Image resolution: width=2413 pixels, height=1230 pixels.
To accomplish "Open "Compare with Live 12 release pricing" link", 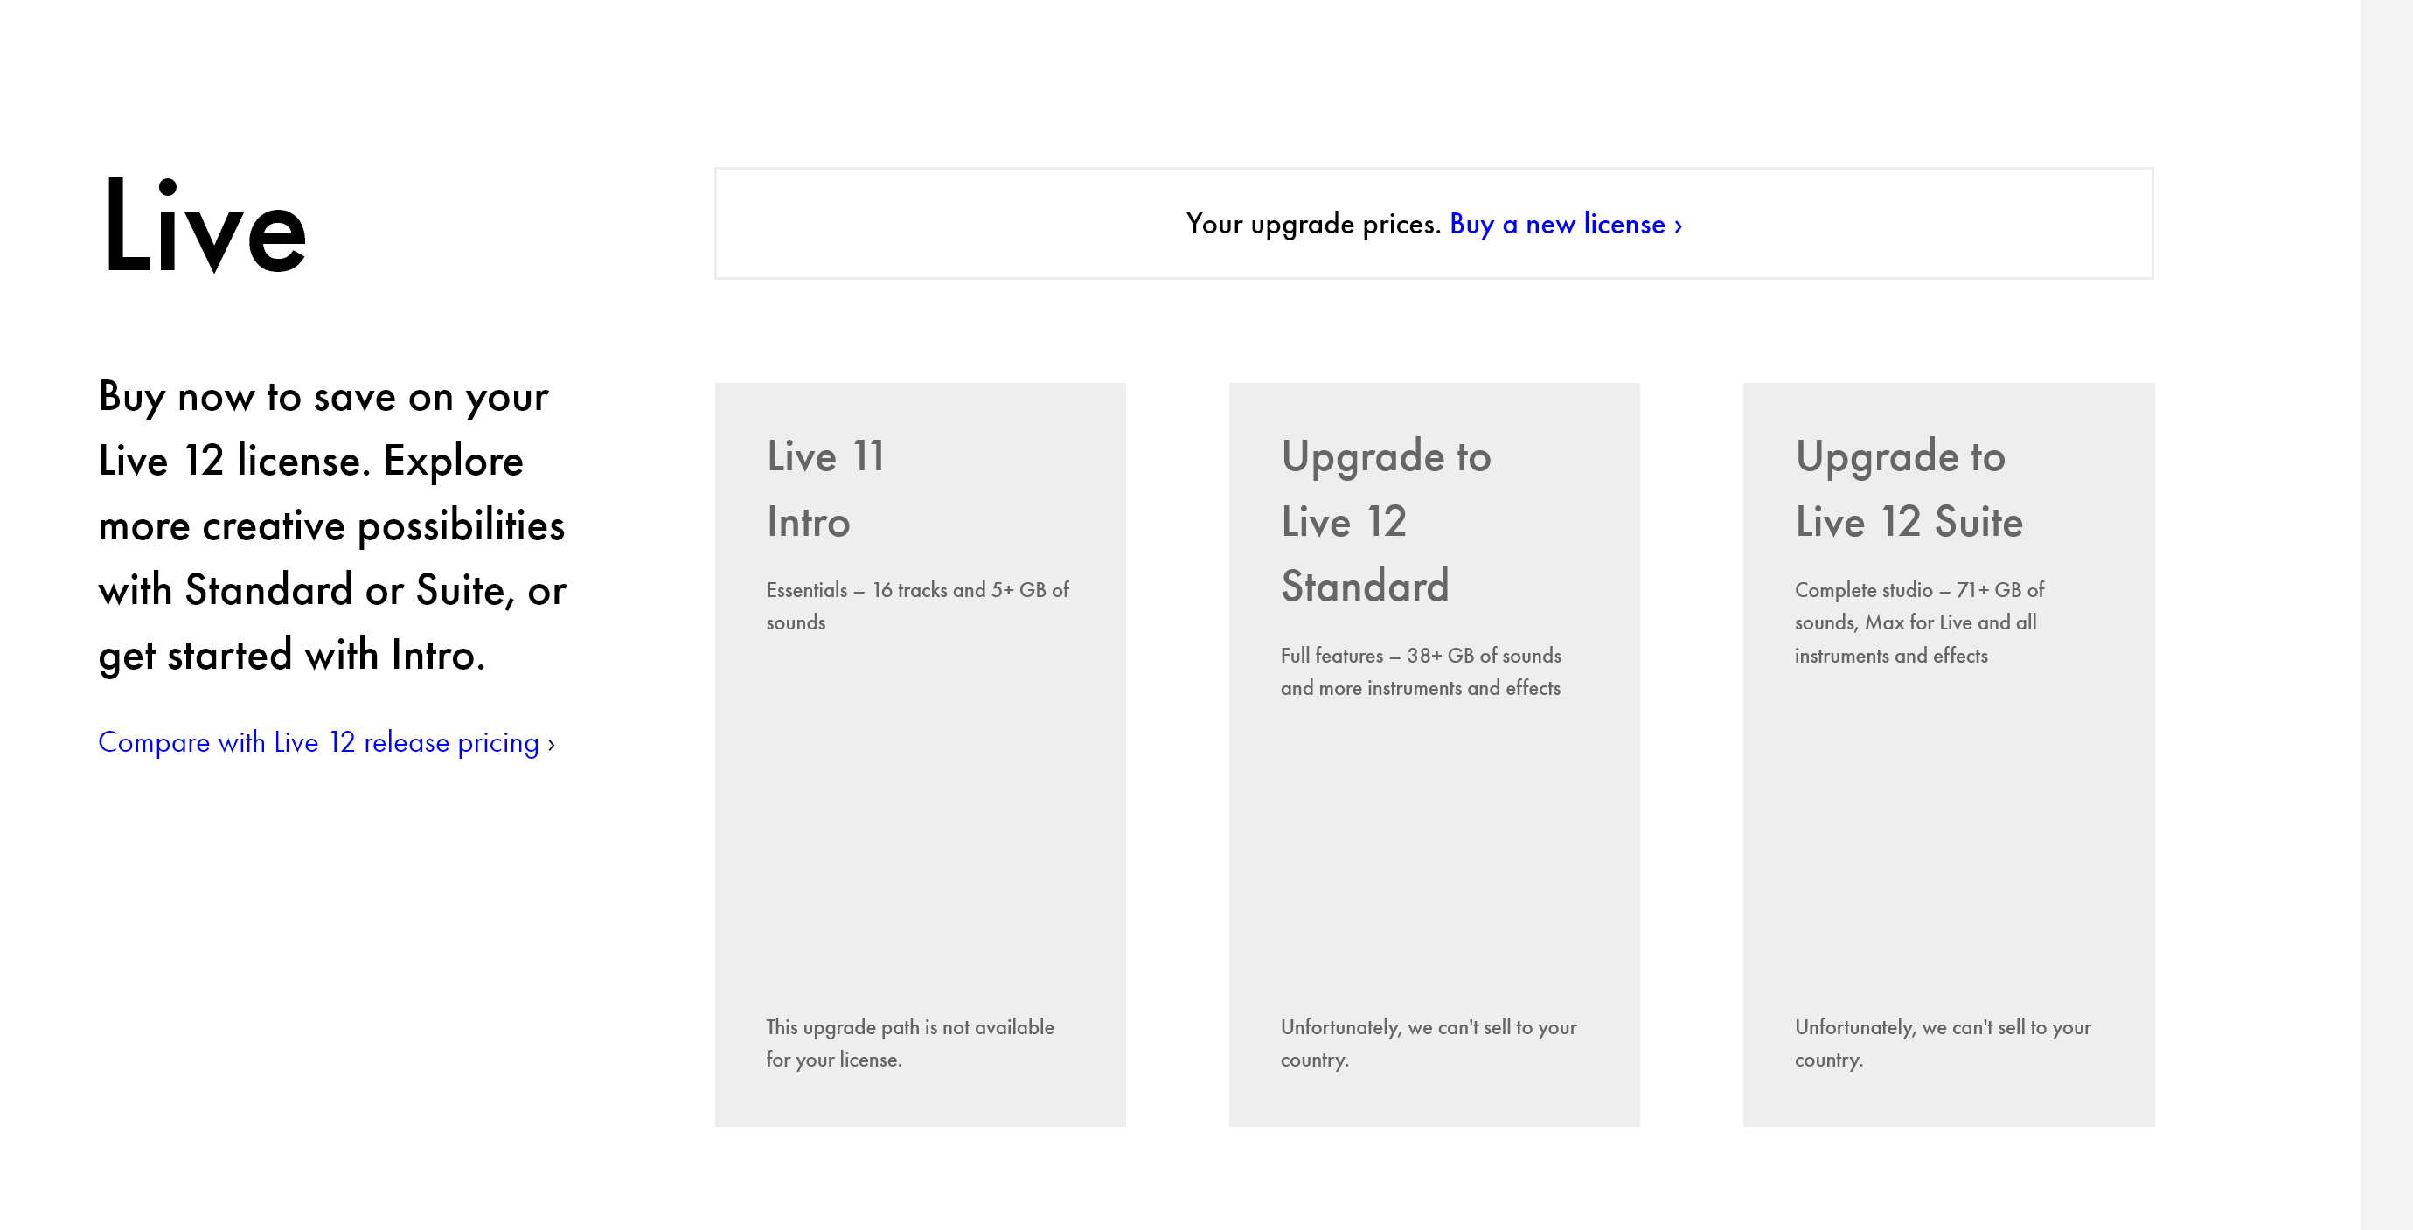I will pos(318,743).
